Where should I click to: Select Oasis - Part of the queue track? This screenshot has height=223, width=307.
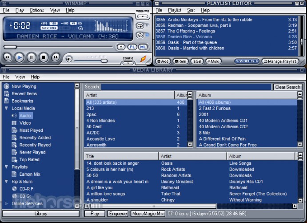point(226,42)
